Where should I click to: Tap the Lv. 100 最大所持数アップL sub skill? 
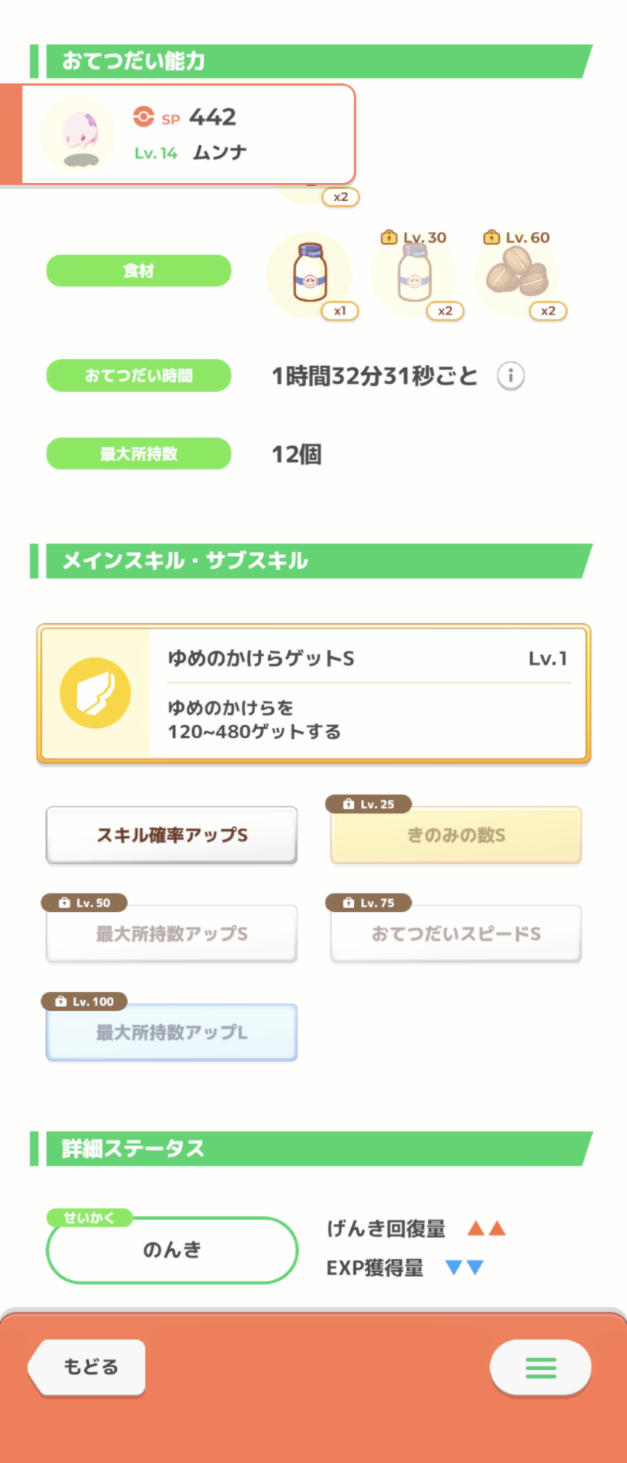pyautogui.click(x=172, y=1033)
